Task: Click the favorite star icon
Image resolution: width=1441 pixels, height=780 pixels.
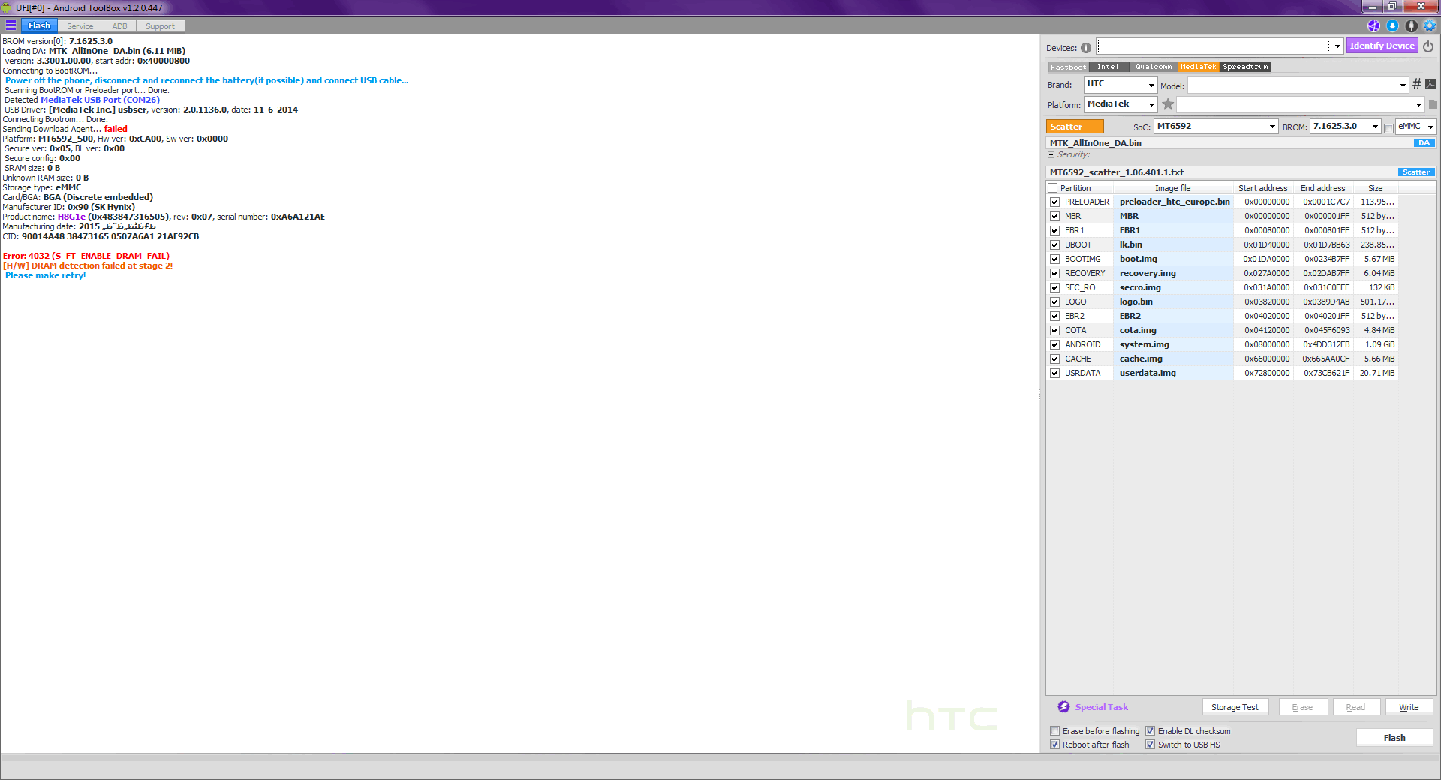Action: point(1168,104)
